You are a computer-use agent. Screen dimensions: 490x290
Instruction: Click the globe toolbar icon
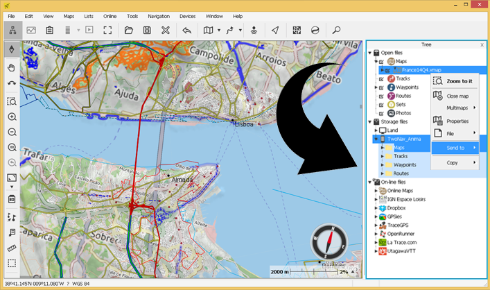(315, 31)
